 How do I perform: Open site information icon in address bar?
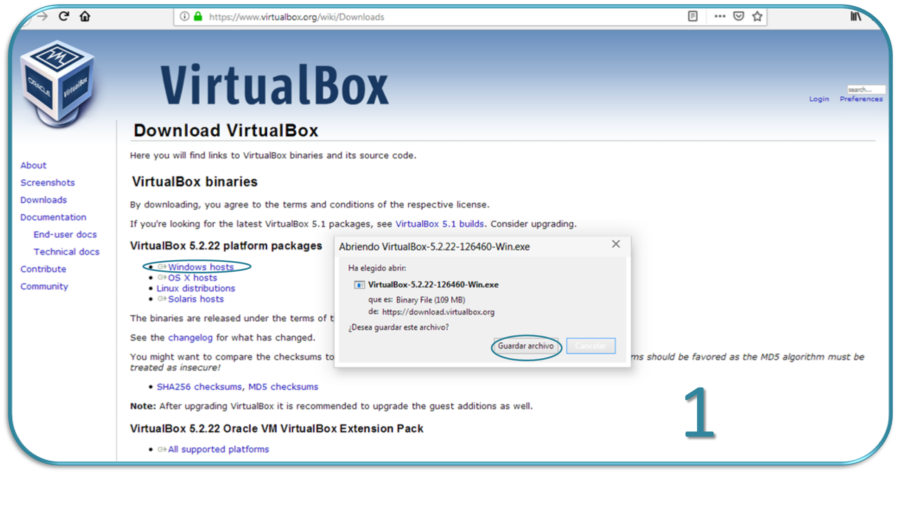(x=184, y=17)
